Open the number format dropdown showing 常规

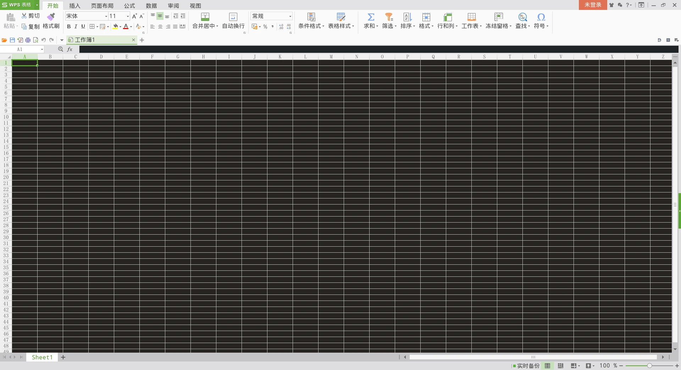(x=290, y=16)
